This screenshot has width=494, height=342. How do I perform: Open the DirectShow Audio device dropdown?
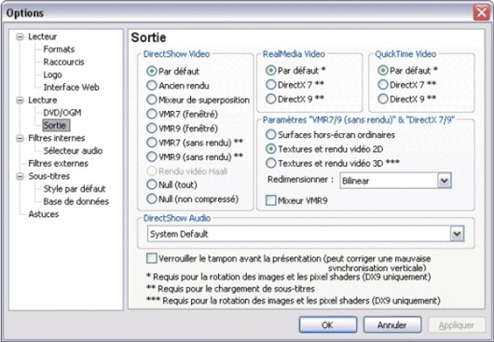click(x=457, y=234)
